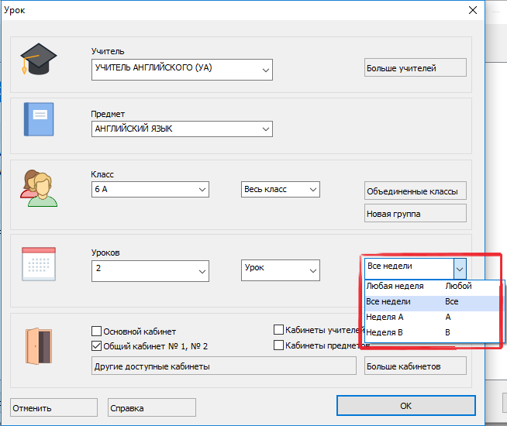Viewport: 507px width, 426px height.
Task: Click the Больше учителей button
Action: pos(415,68)
